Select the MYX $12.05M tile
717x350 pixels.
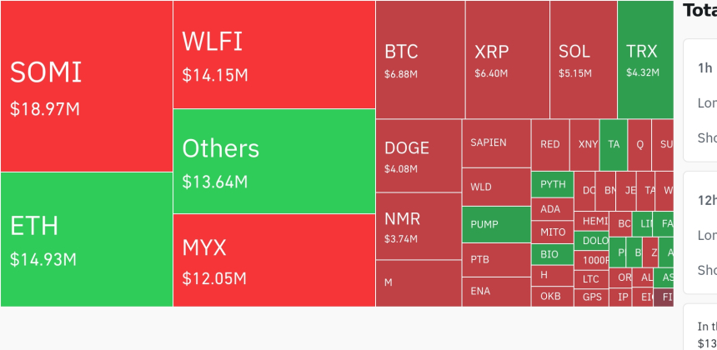[x=274, y=260]
